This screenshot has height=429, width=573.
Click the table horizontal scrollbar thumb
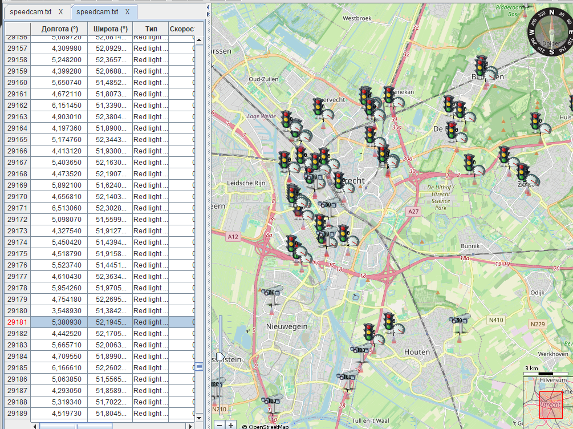click(x=76, y=427)
